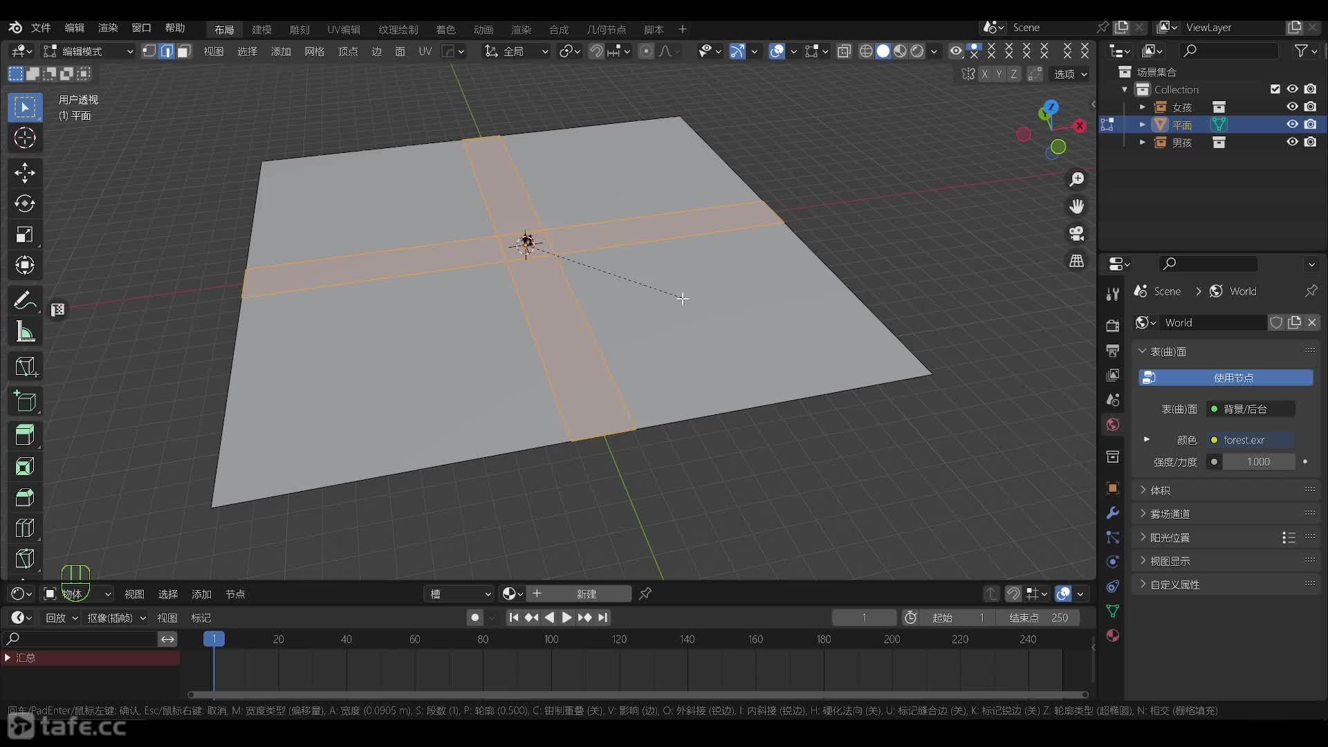
Task: Open the Object Data mesh properties tab
Action: pyautogui.click(x=1112, y=611)
